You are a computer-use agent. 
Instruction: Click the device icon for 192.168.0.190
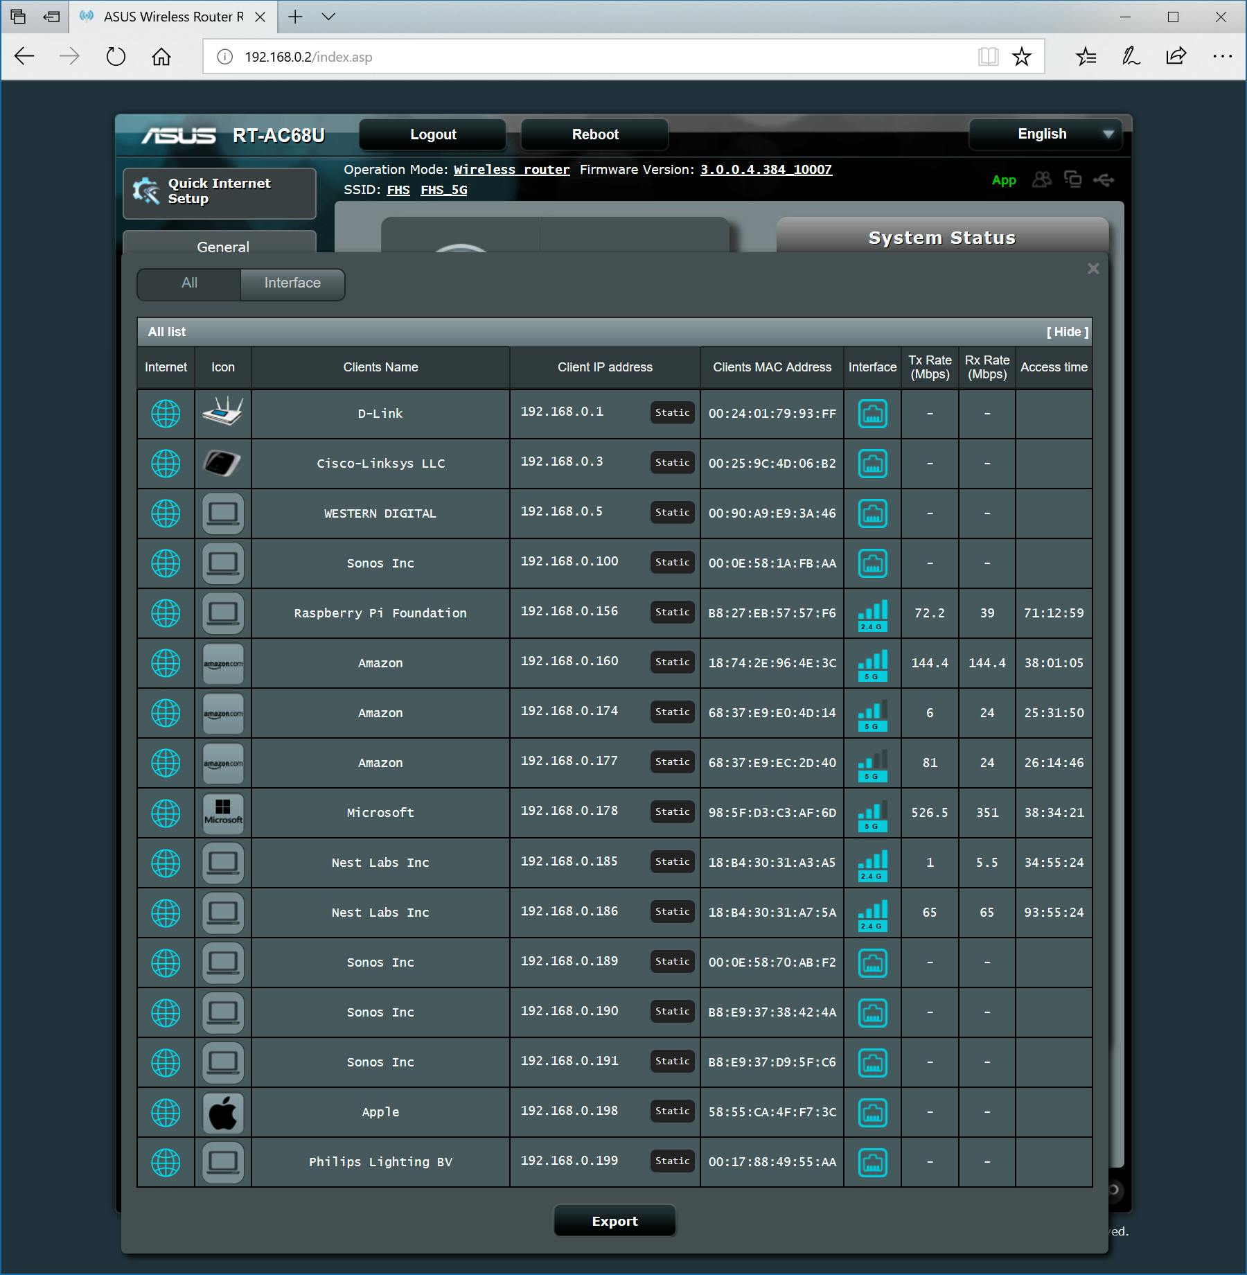tap(222, 1012)
